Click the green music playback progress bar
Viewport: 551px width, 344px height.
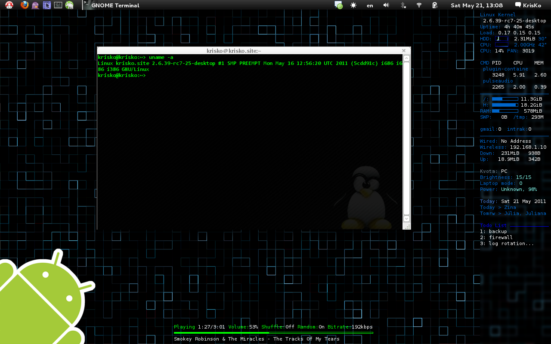tap(273, 333)
